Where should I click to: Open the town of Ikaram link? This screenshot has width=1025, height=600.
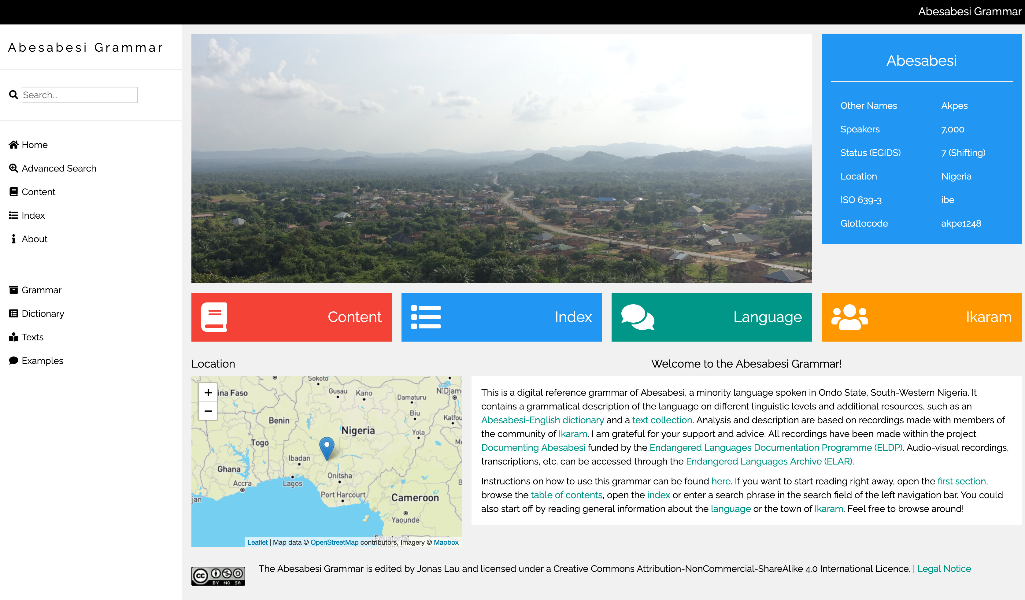(x=829, y=509)
